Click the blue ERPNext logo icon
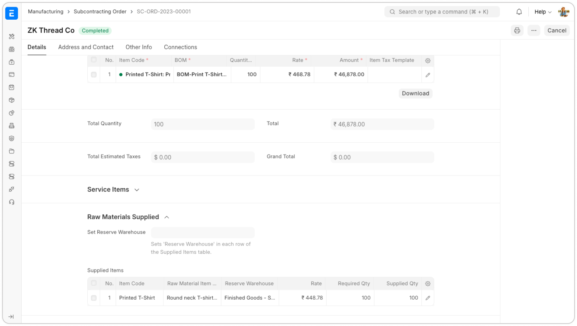Viewport: 577px width, 326px height. 11,13
